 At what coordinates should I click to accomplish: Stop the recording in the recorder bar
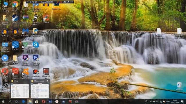(61, 2)
